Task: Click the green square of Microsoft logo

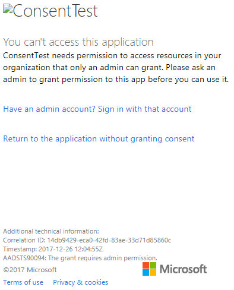Action: pyautogui.click(x=153, y=265)
